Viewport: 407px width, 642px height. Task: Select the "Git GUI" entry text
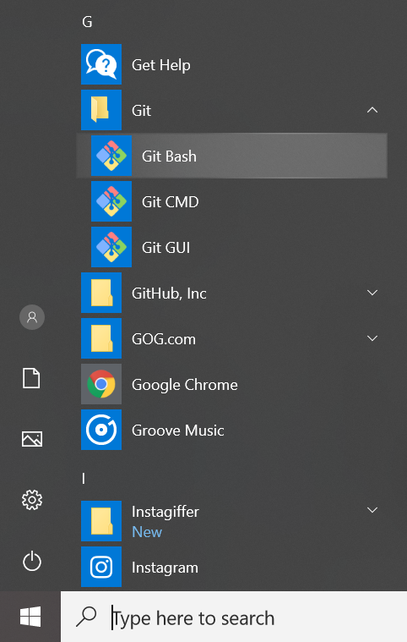[166, 248]
